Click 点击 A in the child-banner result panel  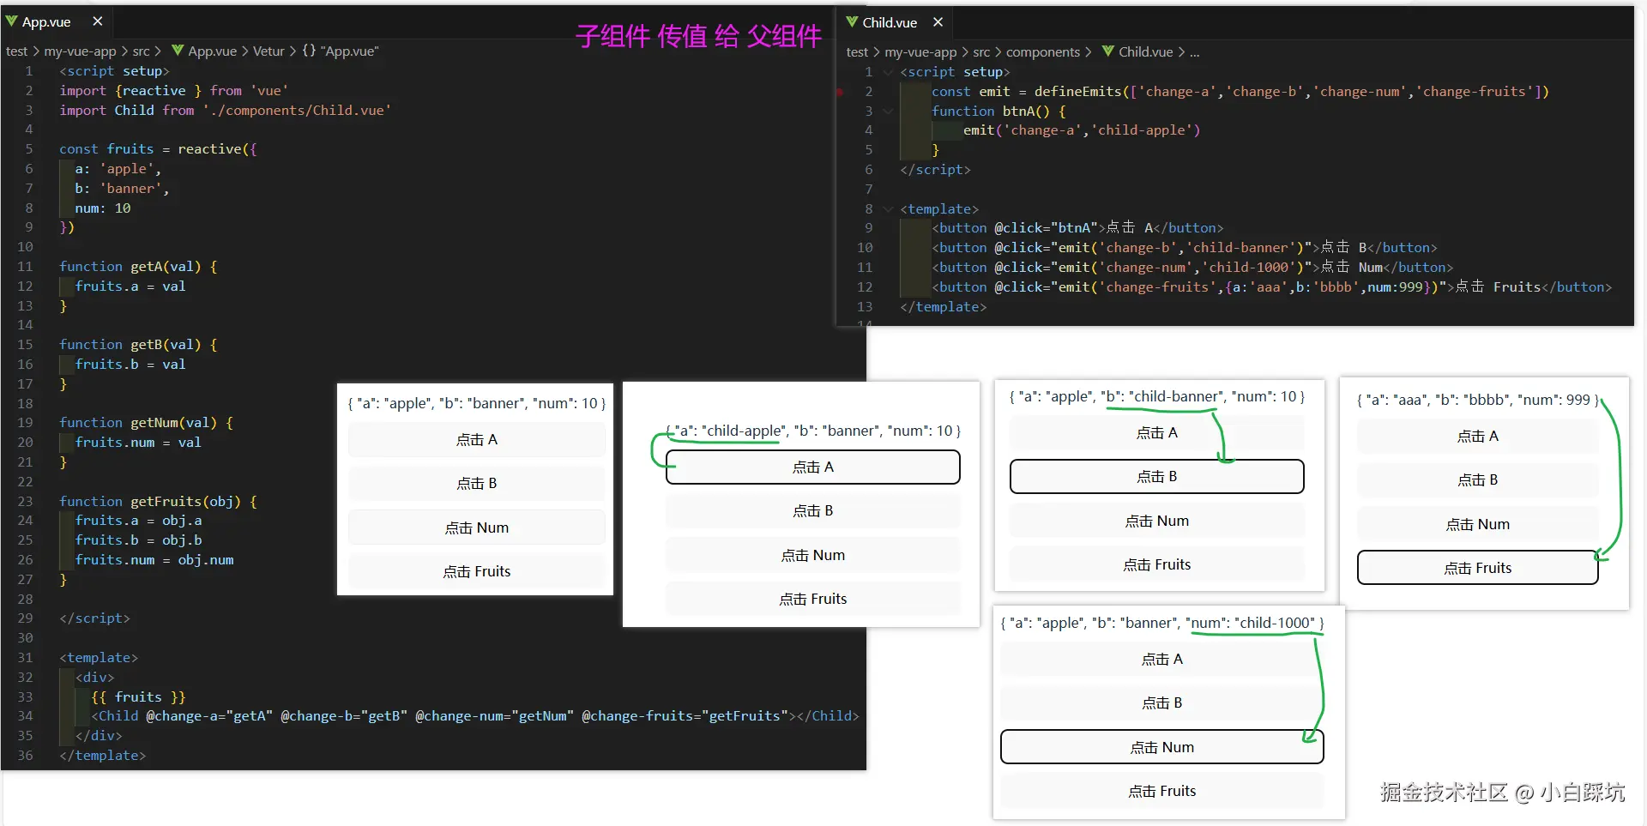1157,433
